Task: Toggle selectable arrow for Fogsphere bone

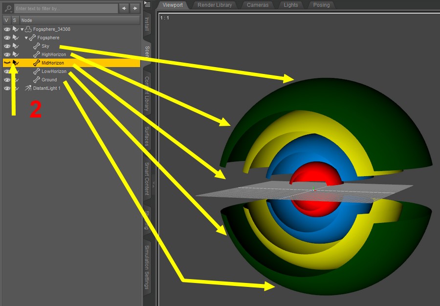Action: tap(16, 38)
